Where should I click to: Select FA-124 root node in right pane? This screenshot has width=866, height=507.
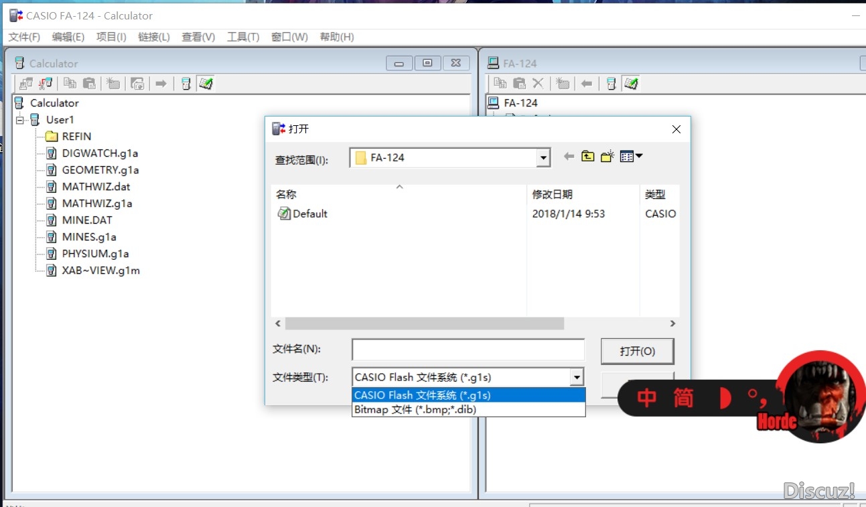click(520, 103)
